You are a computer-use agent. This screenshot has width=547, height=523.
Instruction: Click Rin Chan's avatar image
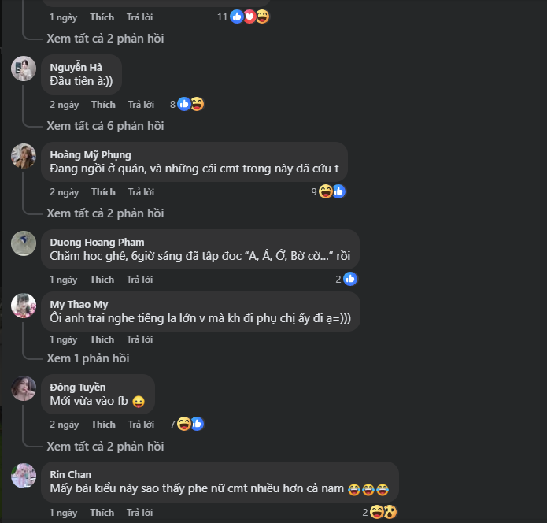click(24, 476)
